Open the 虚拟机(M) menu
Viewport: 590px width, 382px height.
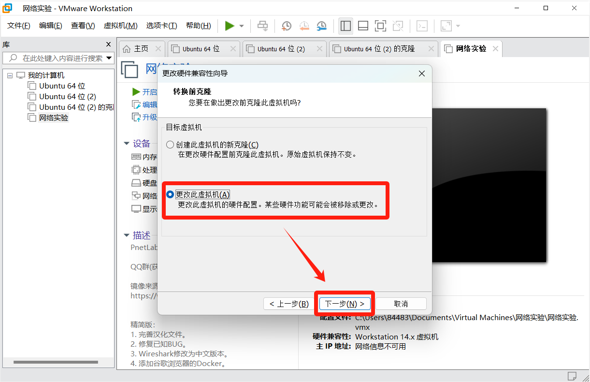tap(120, 26)
